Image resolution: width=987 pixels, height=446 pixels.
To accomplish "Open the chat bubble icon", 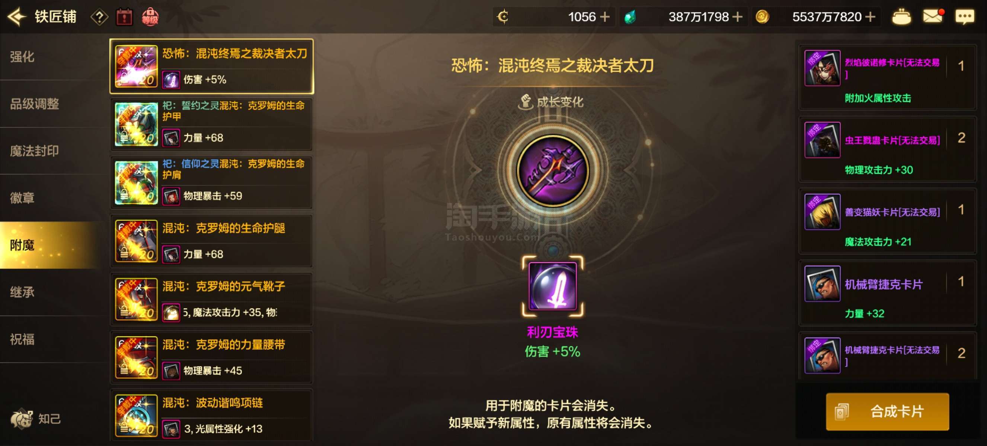I will point(964,17).
